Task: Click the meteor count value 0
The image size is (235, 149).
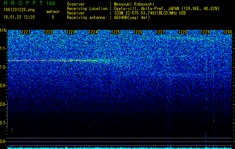Action: [53, 17]
